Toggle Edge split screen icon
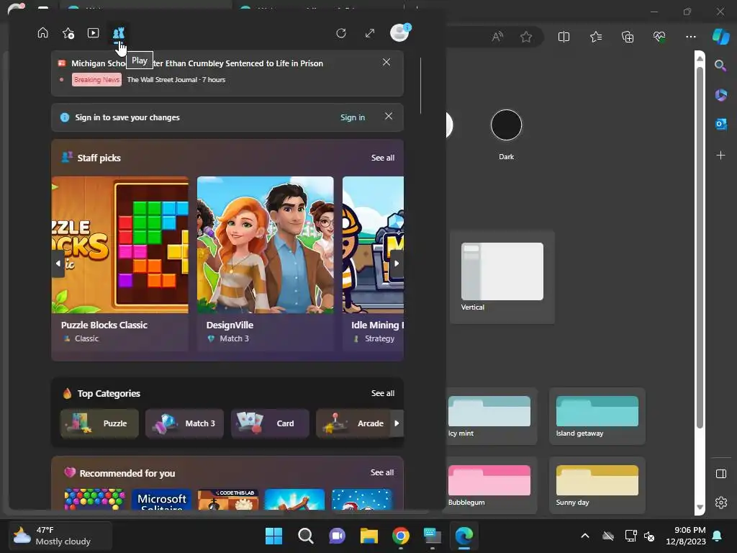 (564, 37)
